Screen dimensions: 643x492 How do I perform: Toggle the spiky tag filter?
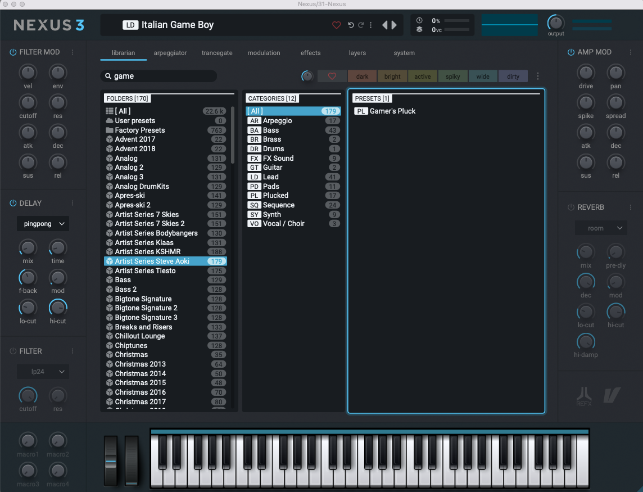click(x=452, y=76)
